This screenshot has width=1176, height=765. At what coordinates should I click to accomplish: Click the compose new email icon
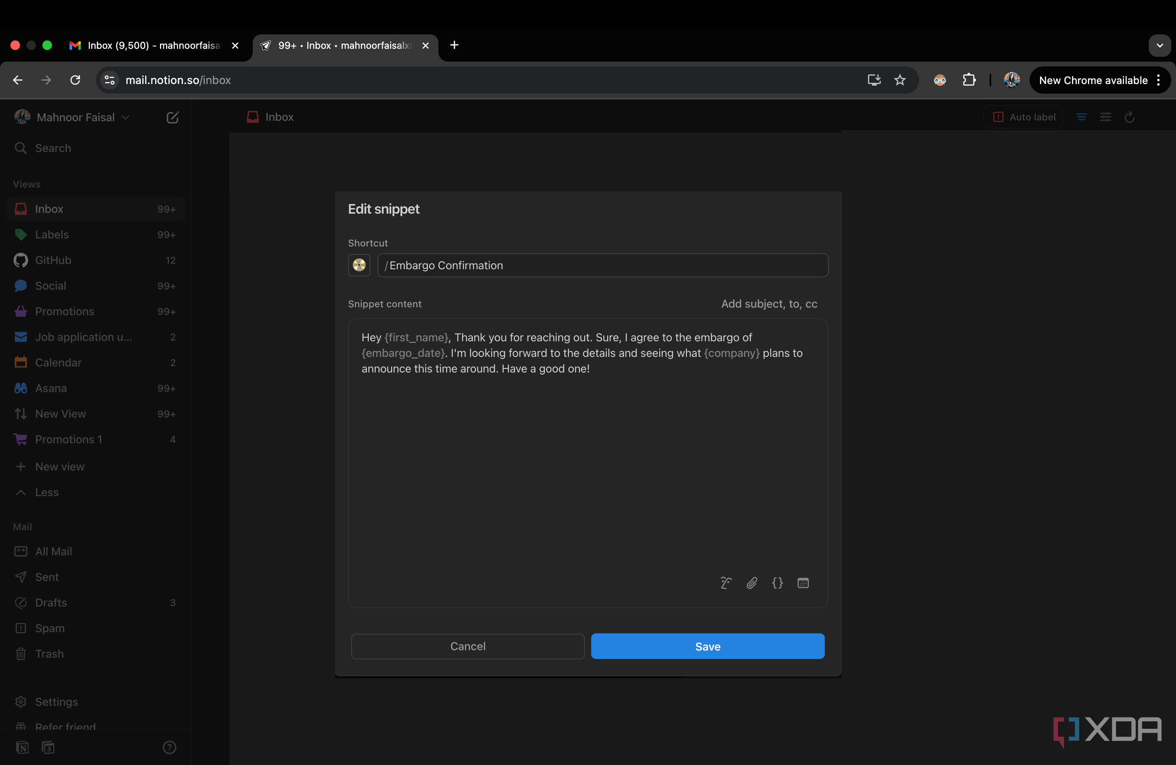point(172,117)
